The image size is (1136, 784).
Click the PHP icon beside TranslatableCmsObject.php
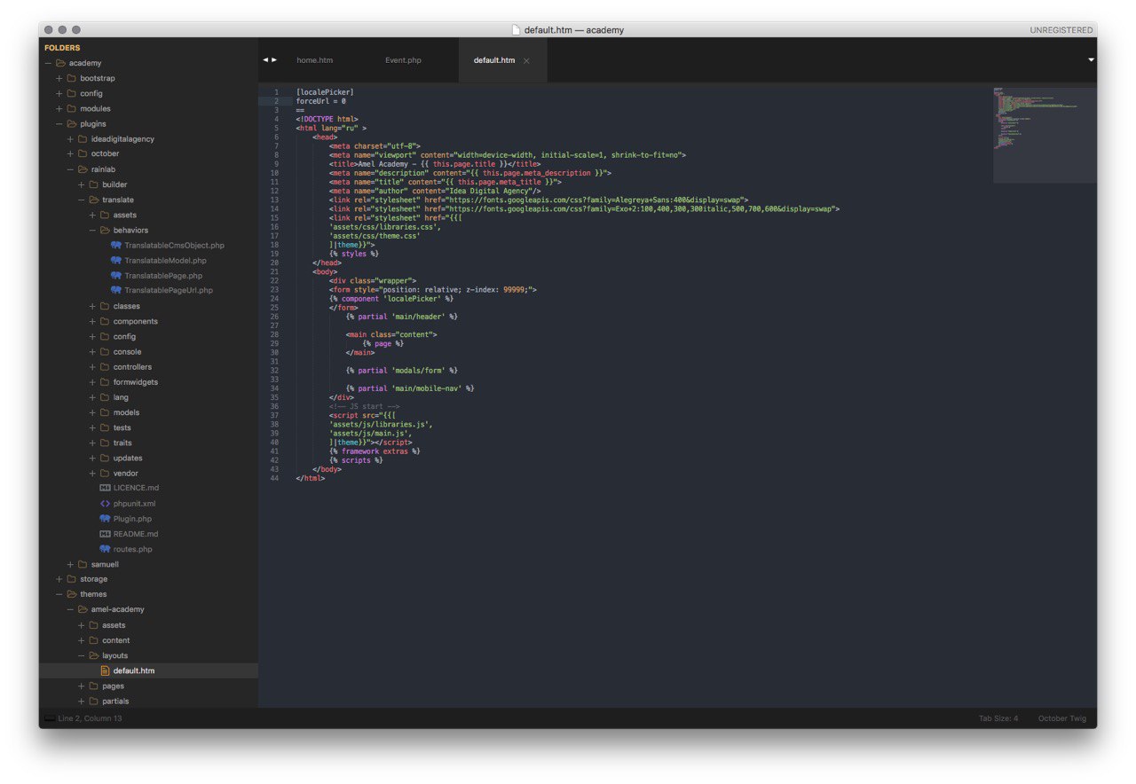pos(115,246)
